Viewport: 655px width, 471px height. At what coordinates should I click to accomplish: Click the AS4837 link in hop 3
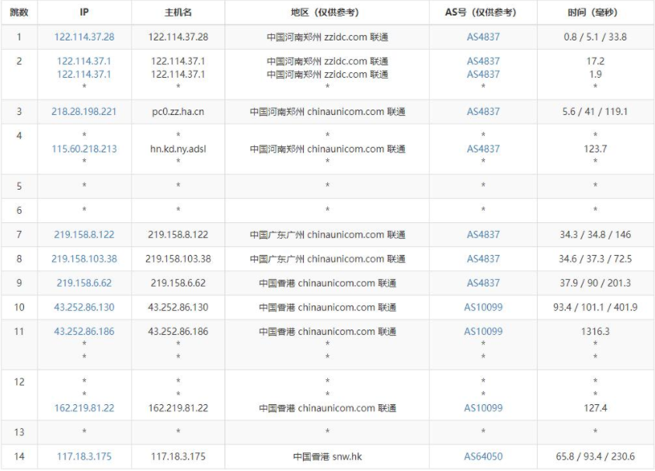(483, 111)
